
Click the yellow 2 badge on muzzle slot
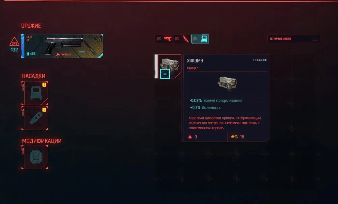pos(44,110)
